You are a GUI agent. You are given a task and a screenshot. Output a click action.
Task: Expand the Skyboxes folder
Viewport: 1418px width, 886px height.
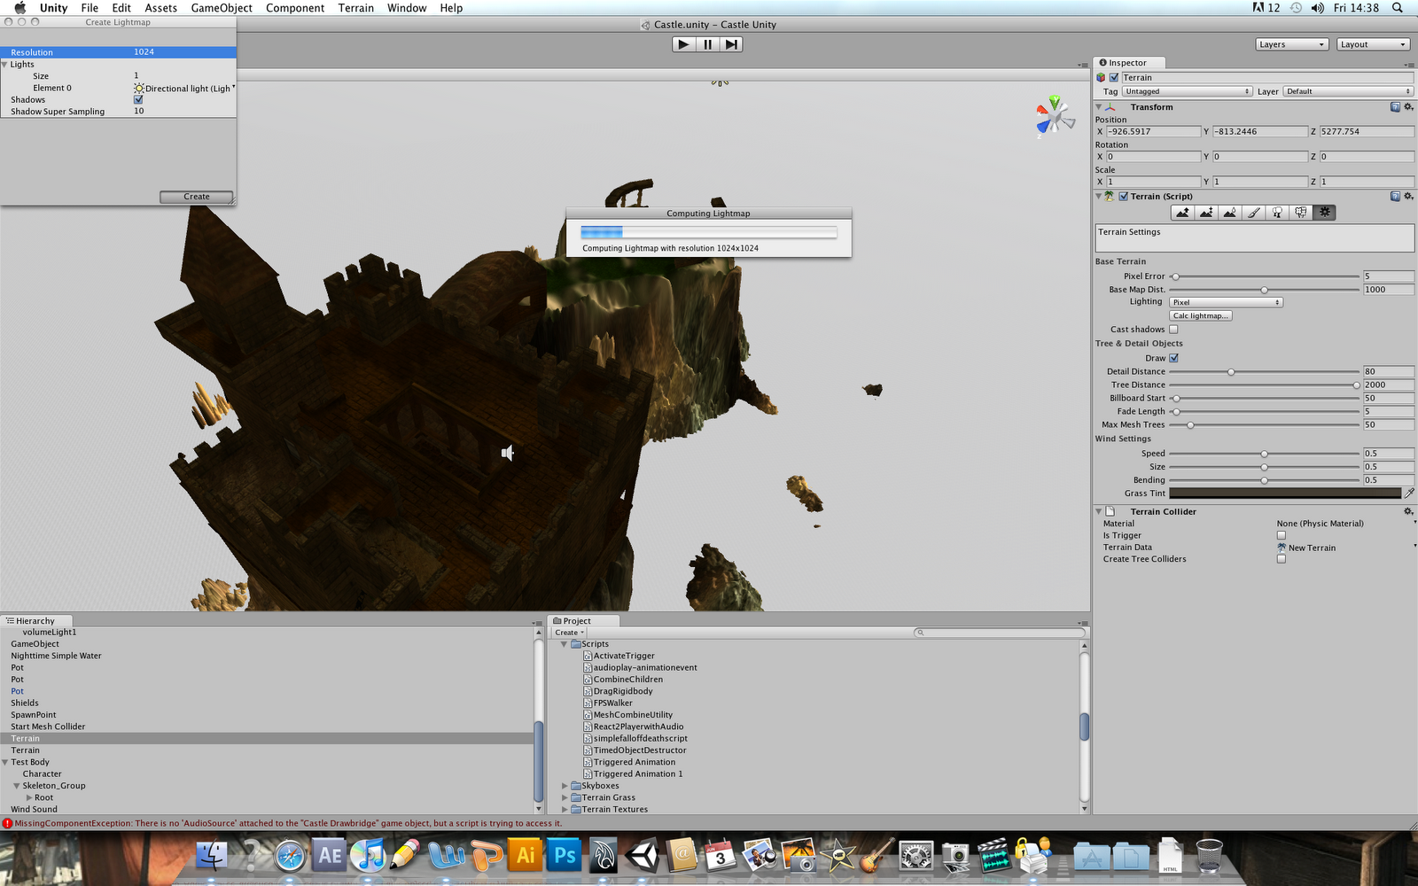point(565,786)
